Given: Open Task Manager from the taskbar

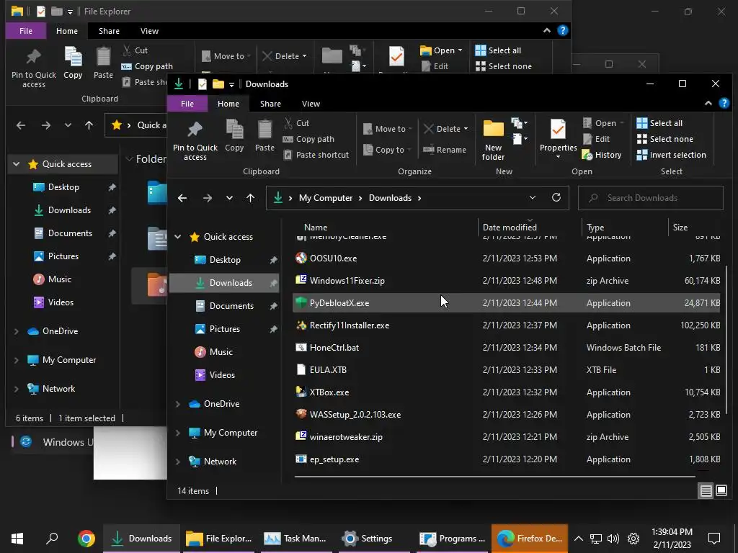Looking at the screenshot, I should pyautogui.click(x=295, y=539).
